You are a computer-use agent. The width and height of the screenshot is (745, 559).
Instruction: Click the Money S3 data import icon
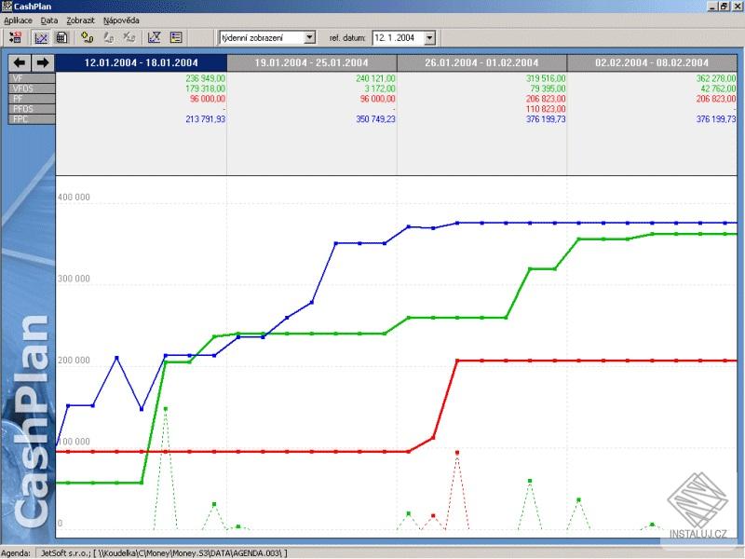click(15, 37)
